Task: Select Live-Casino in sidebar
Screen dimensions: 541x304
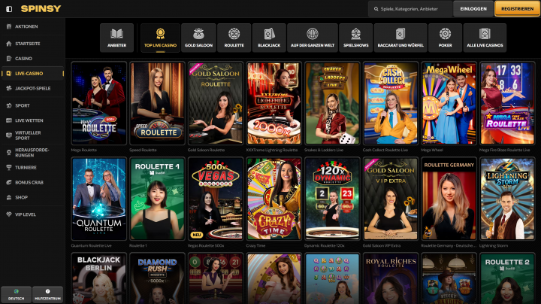Action: click(32, 73)
